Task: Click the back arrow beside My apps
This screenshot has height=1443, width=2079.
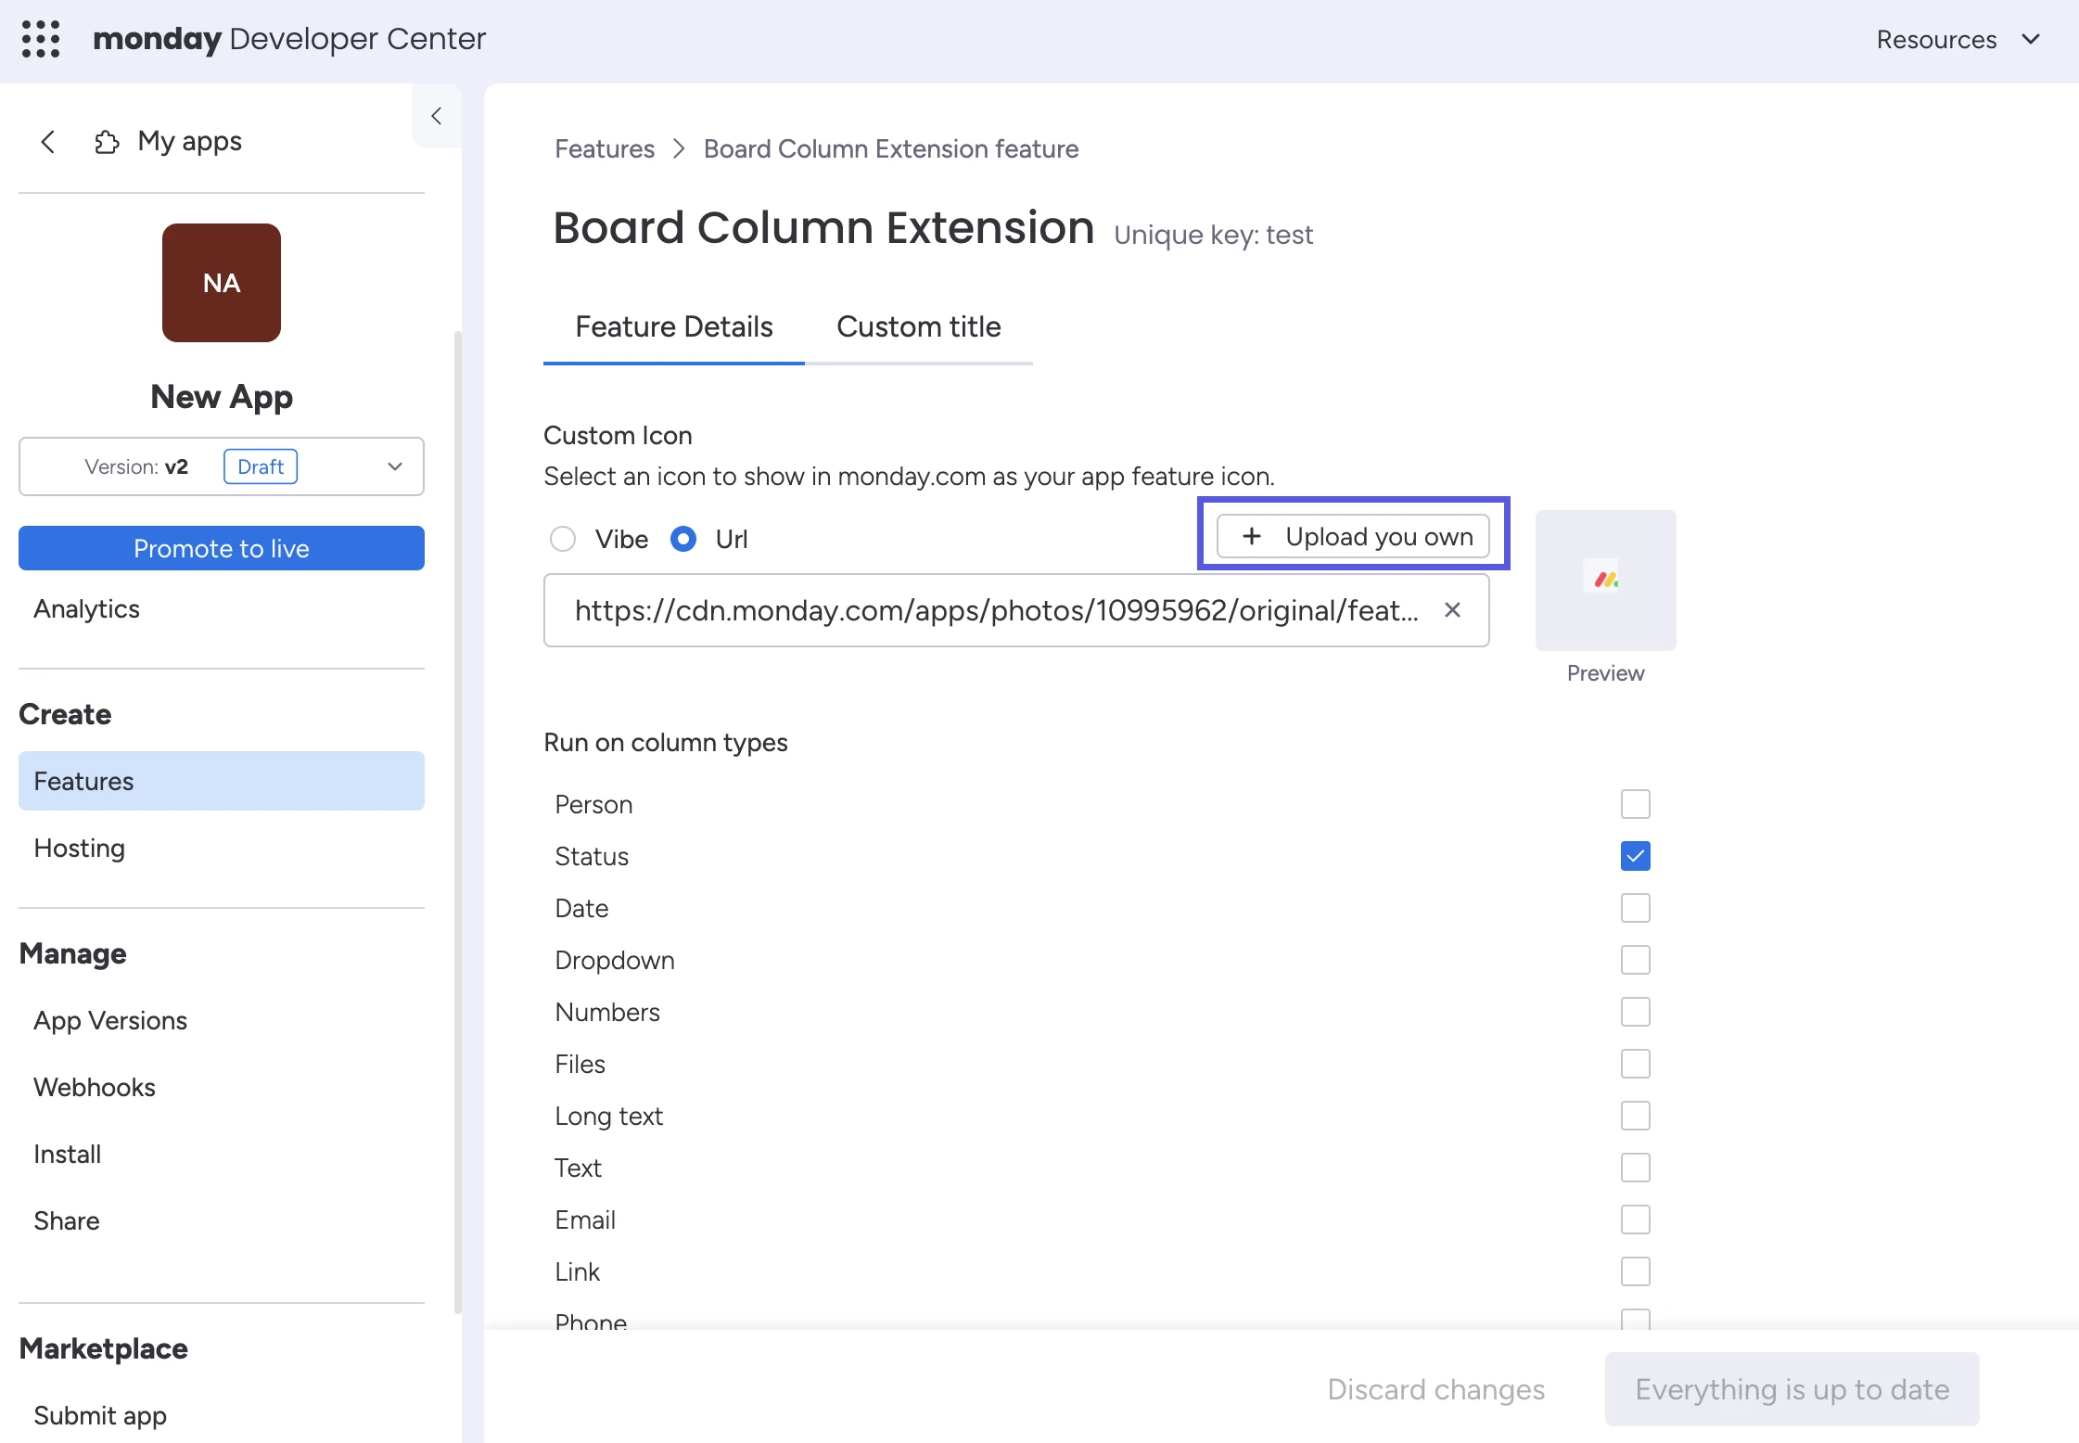Action: coord(48,142)
